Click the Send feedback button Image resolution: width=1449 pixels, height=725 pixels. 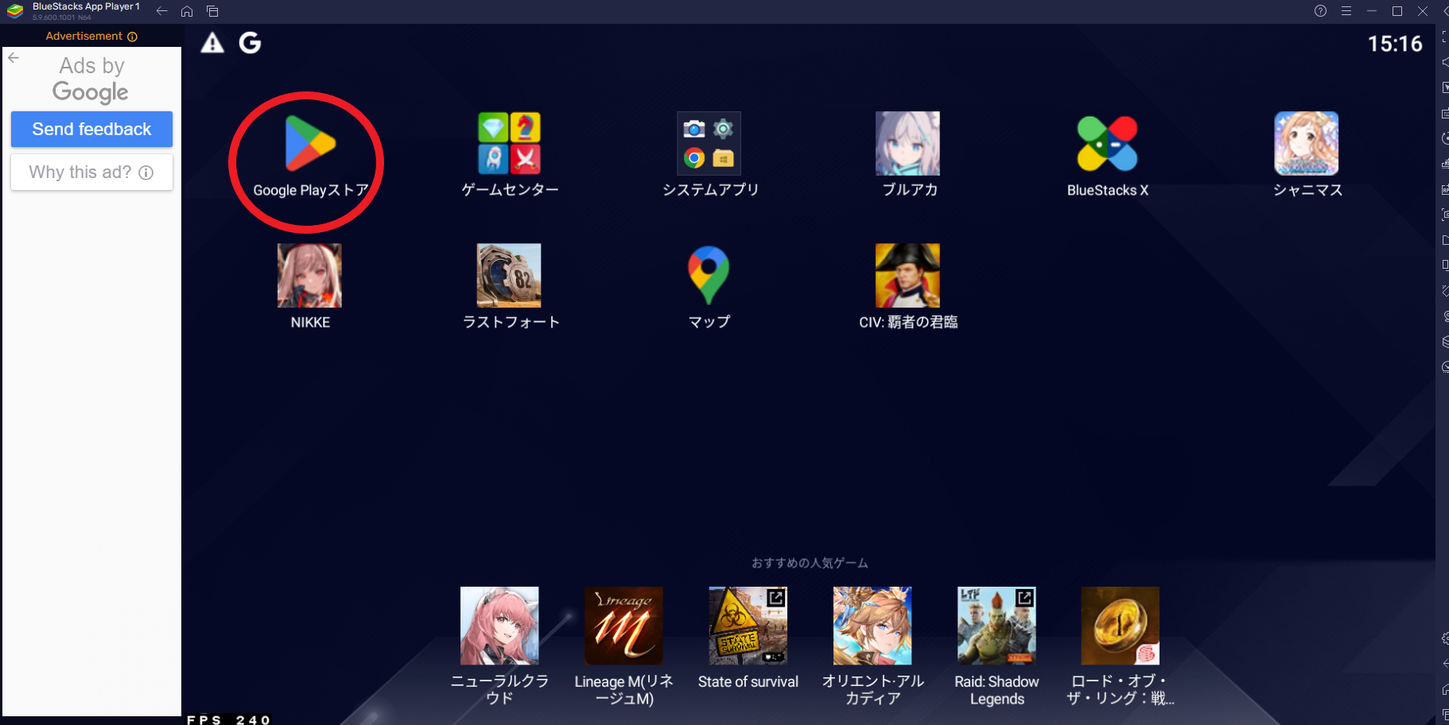coord(91,130)
